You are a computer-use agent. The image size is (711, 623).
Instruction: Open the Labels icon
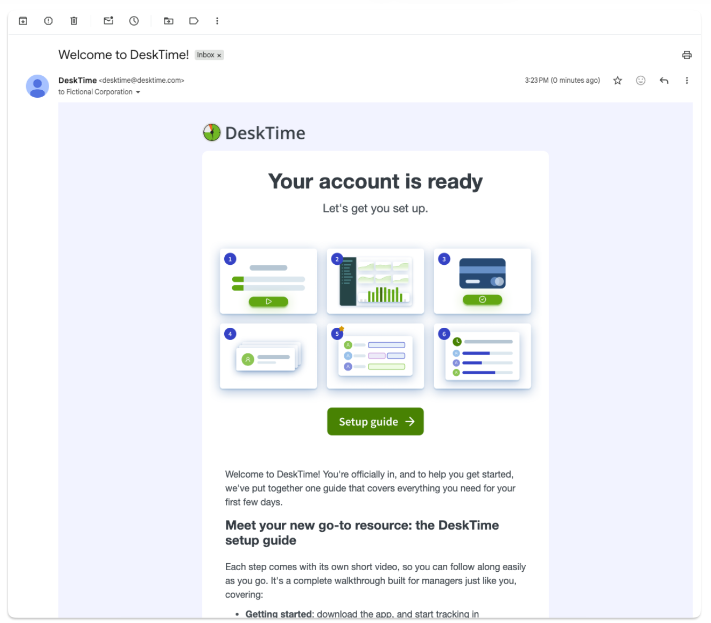click(194, 21)
